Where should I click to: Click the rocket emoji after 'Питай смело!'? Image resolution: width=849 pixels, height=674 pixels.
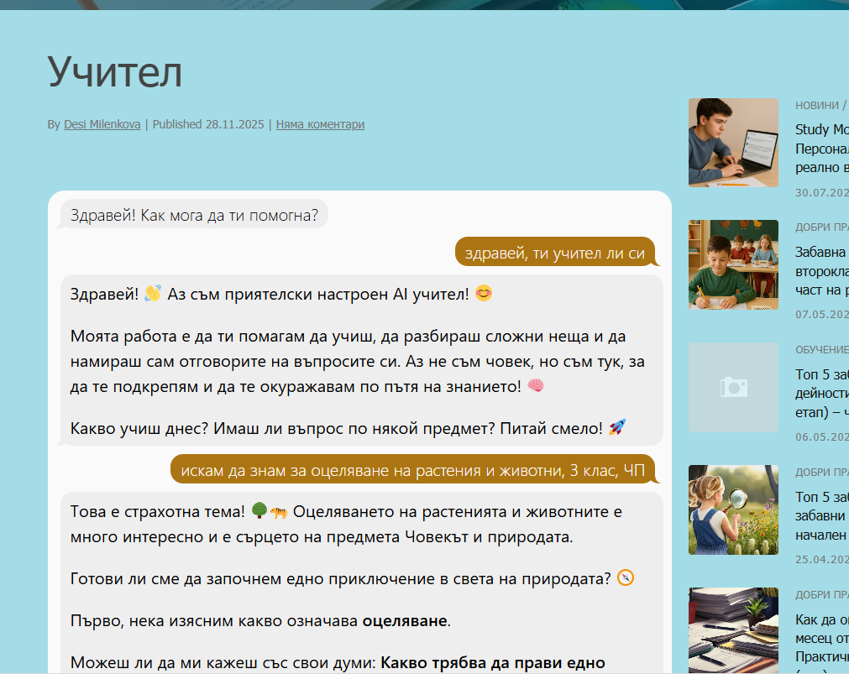(x=617, y=428)
